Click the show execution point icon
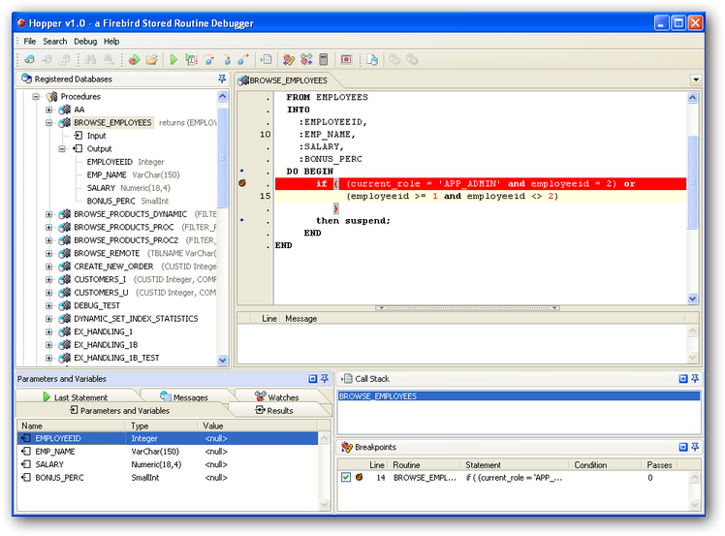 pyautogui.click(x=267, y=59)
